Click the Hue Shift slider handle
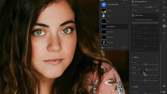 coord(145,28)
